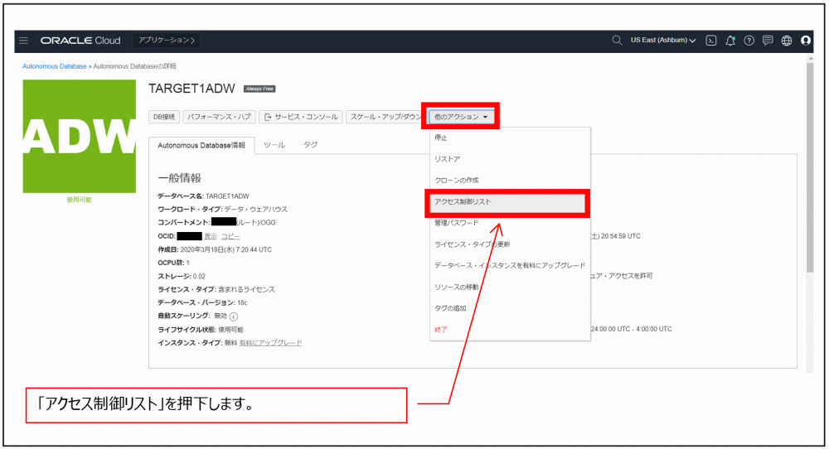Select リソースの移動 menu item
The height and width of the screenshot is (449, 829).
[510, 287]
